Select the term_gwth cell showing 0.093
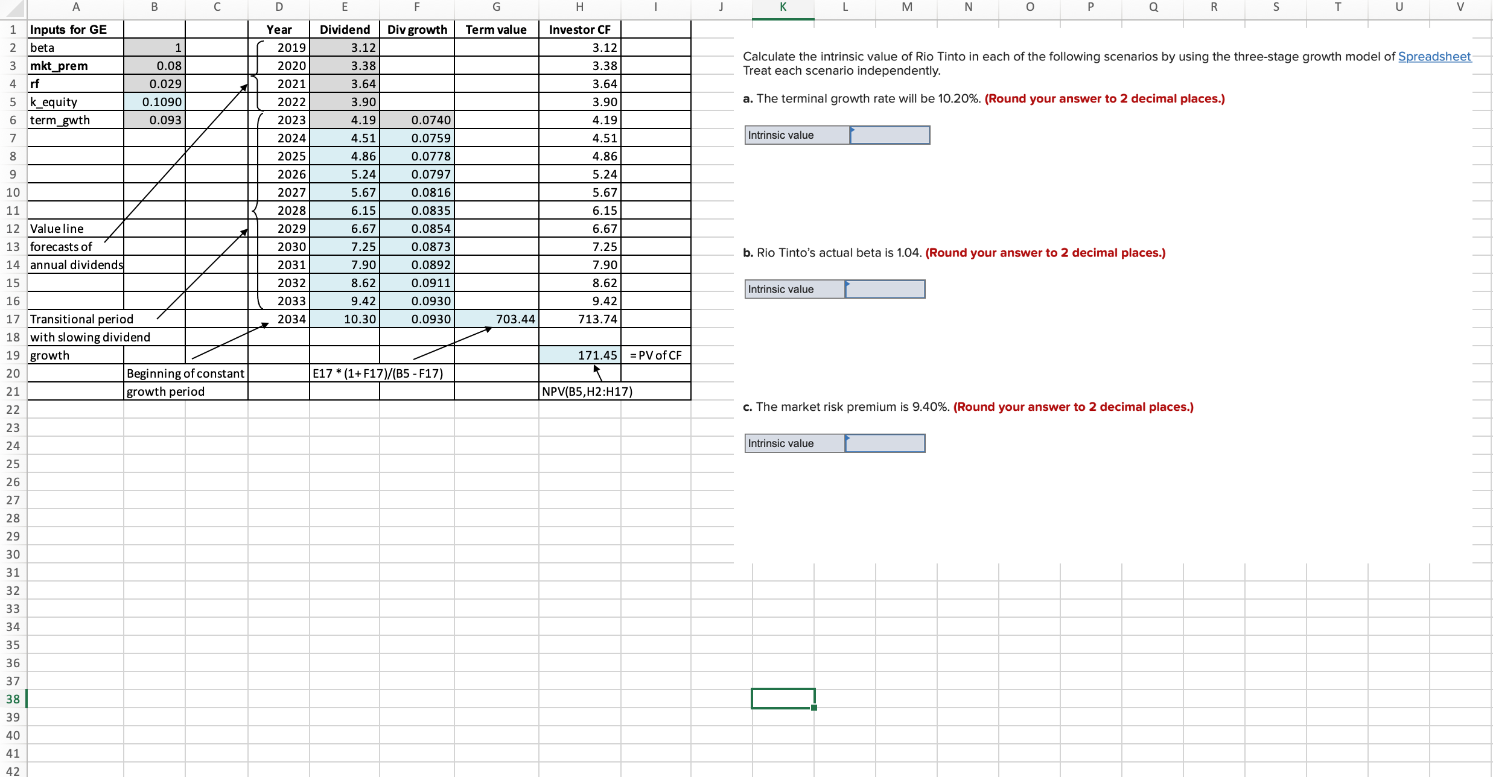This screenshot has width=1493, height=777. [154, 119]
